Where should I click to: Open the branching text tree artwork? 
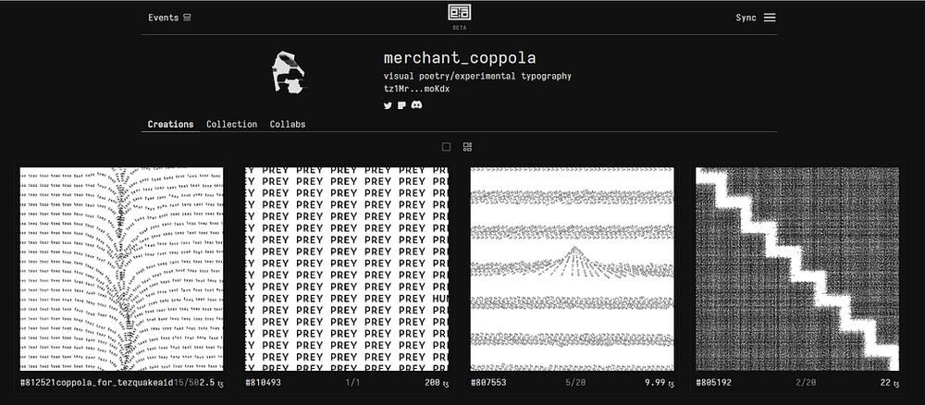121,268
